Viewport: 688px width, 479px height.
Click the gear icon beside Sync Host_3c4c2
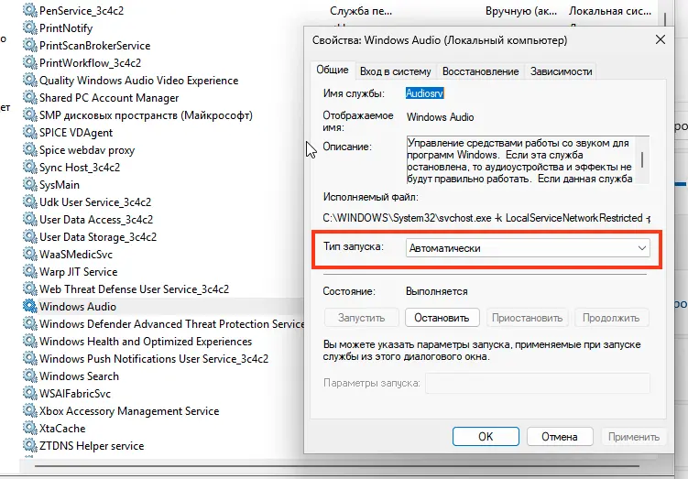click(x=30, y=167)
